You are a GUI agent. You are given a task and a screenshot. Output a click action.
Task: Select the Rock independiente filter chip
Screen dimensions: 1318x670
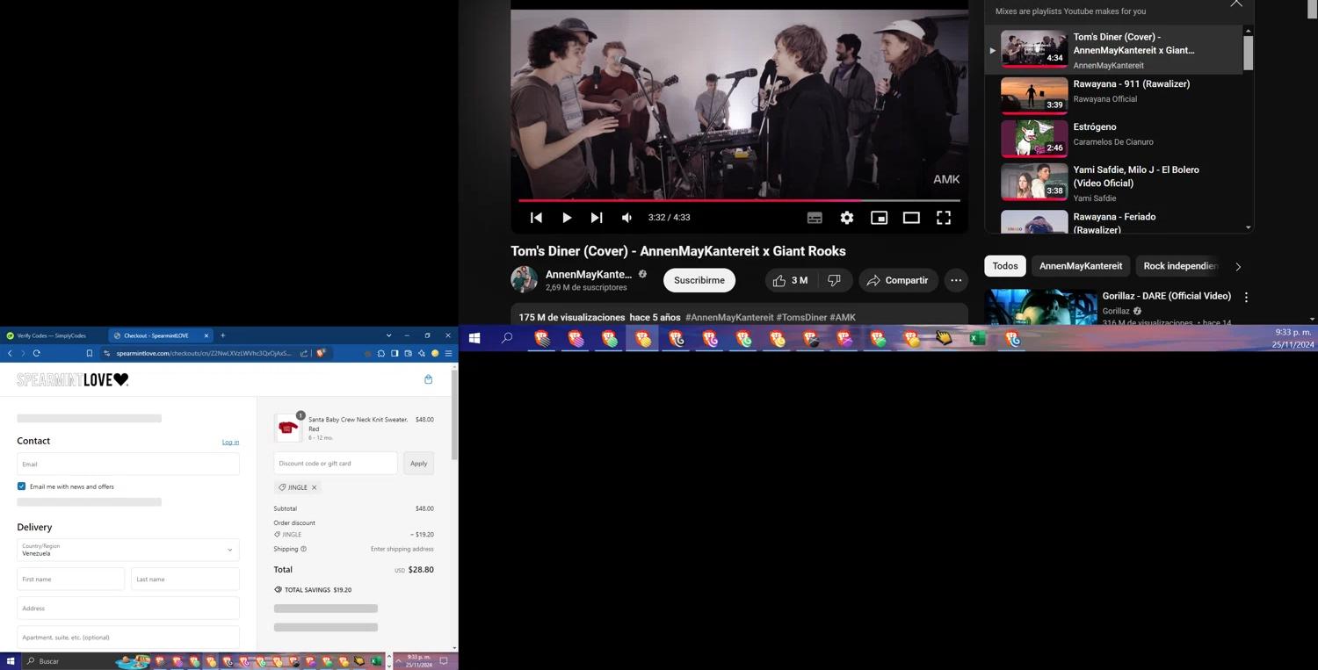click(1180, 266)
